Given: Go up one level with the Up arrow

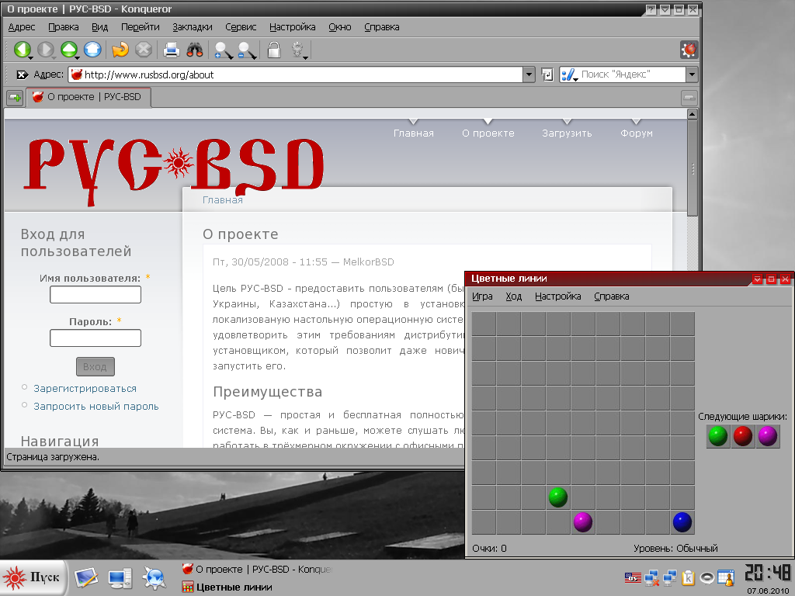Looking at the screenshot, I should coord(69,50).
